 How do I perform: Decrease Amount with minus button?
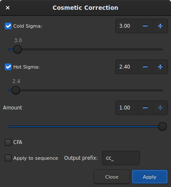[x=145, y=108]
